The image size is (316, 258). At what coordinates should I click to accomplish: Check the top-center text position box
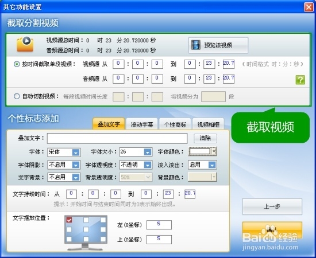[86, 220]
